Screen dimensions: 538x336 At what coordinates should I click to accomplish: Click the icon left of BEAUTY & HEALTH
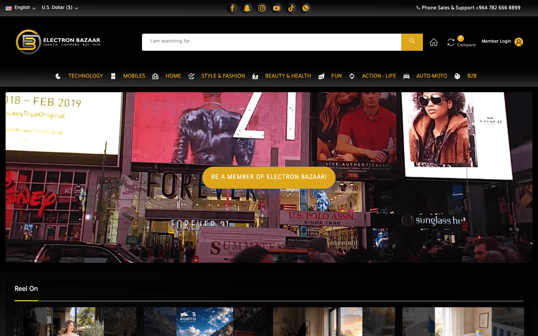pos(255,76)
